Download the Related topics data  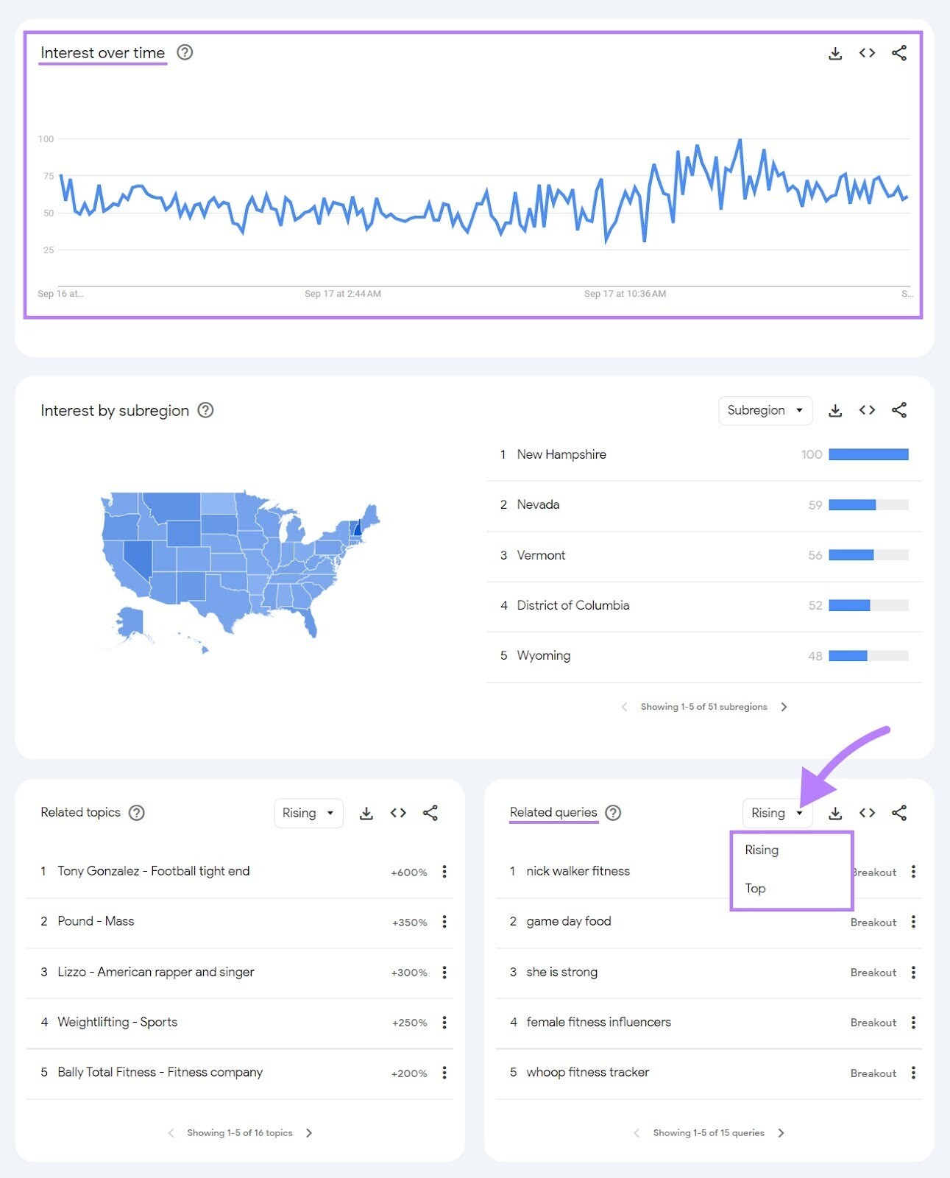click(366, 813)
